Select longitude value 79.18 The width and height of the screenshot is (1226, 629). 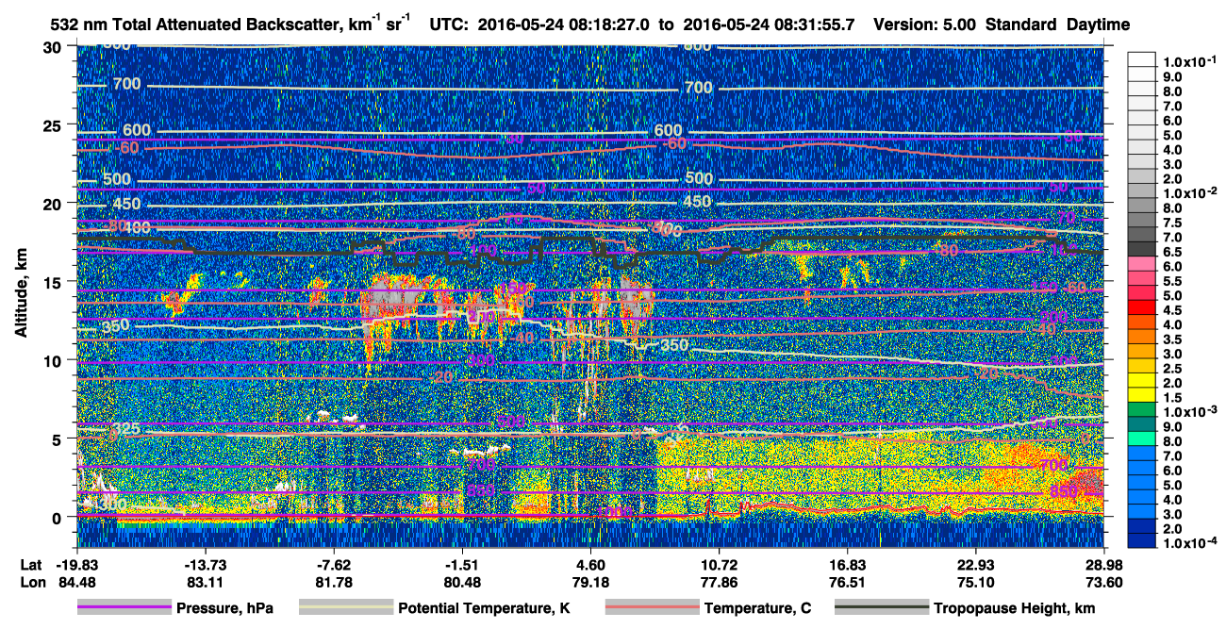tap(591, 582)
